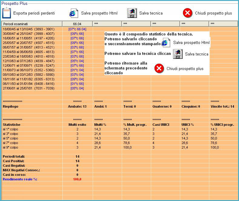Click the al 7° colpo row label
This screenshot has height=201, width=239.
[x=10, y=143]
